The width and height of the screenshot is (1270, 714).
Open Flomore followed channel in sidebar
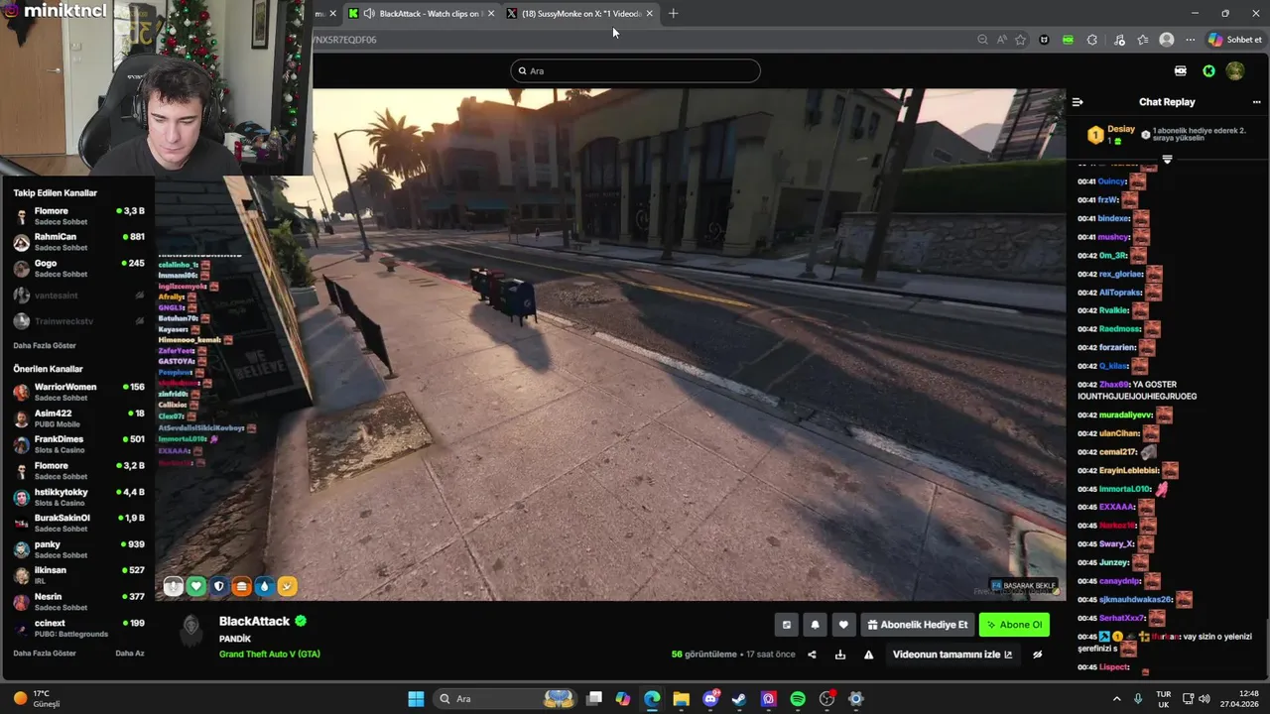pos(78,215)
